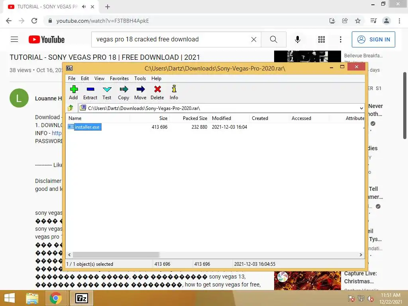Go up one folder level in 7-Zip
This screenshot has width=408, height=306.
point(71,108)
